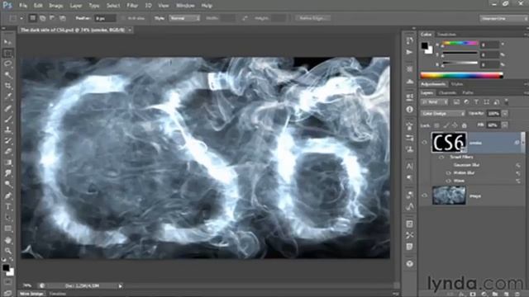The image size is (529, 297).
Task: Select the Eraser tool
Action: tap(8, 152)
